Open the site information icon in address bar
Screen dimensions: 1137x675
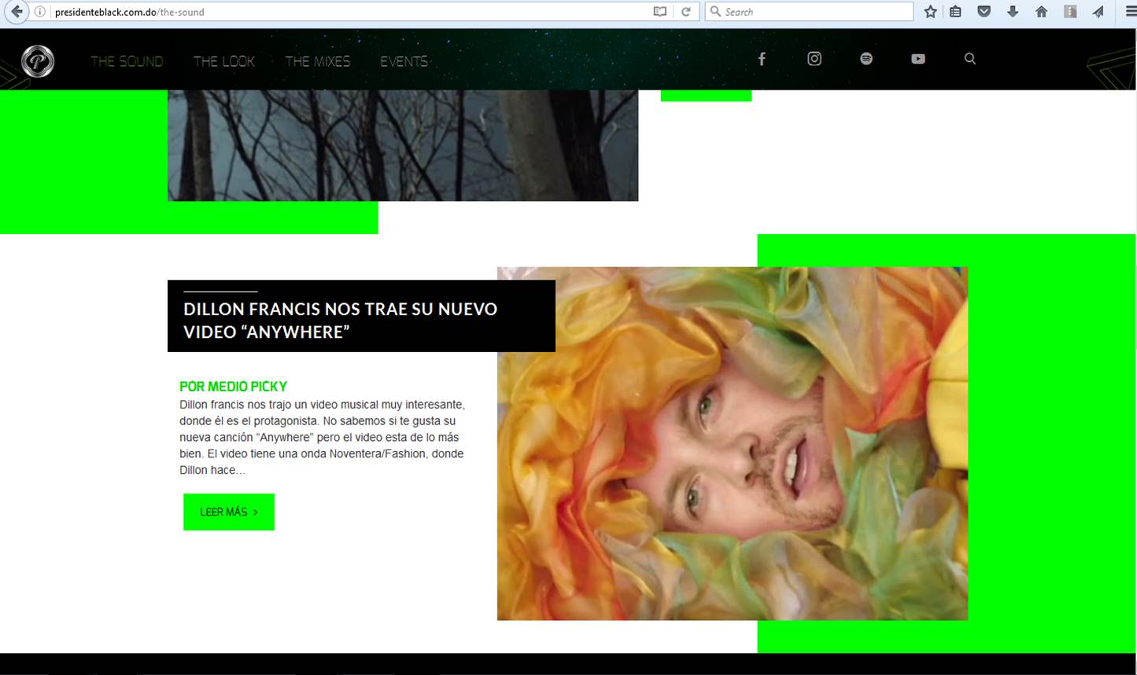(x=40, y=12)
